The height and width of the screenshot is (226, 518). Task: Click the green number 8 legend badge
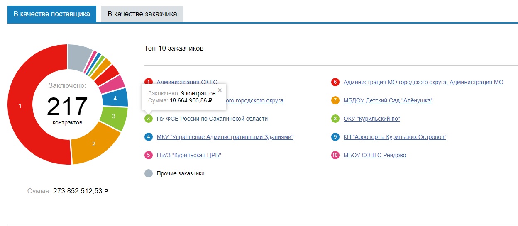(335, 119)
